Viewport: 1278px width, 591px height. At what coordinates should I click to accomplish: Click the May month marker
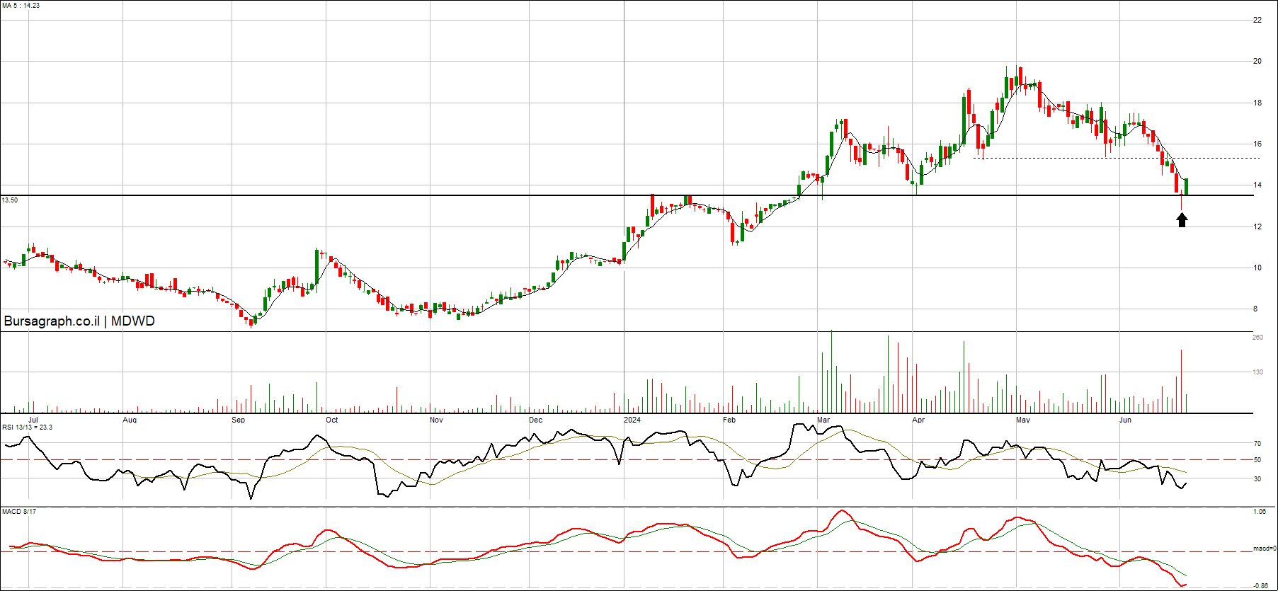[1022, 420]
